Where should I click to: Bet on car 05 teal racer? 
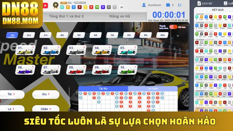[128, 50]
